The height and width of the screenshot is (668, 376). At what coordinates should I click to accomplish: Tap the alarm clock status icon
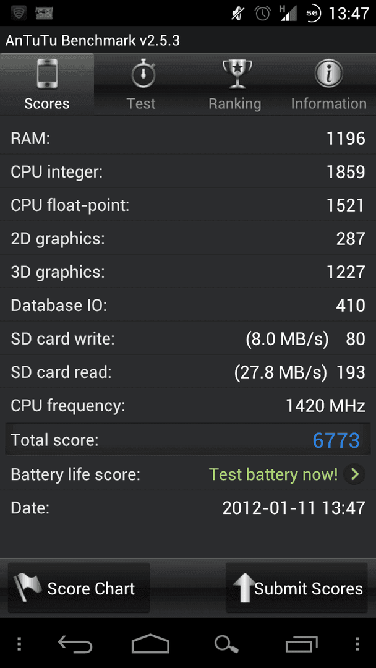point(263,13)
